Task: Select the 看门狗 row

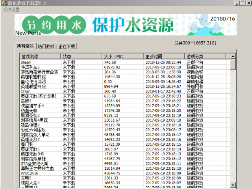Action: pyautogui.click(x=124, y=145)
